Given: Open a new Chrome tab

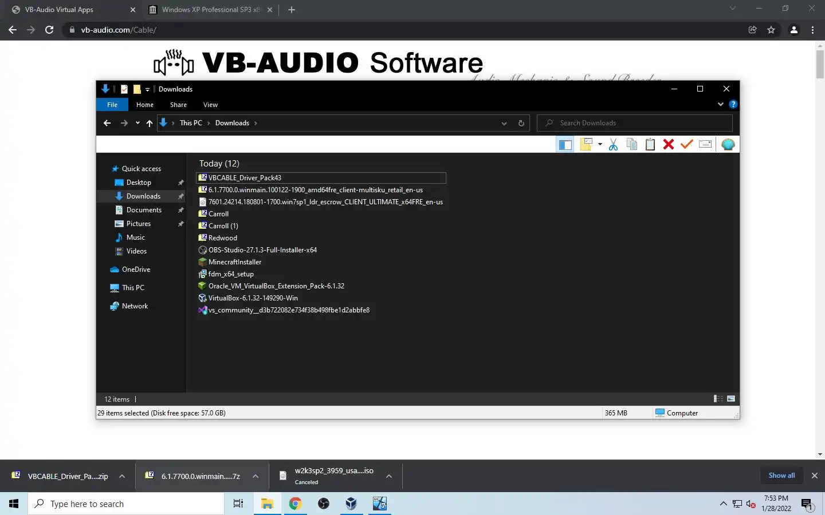Looking at the screenshot, I should tap(292, 10).
